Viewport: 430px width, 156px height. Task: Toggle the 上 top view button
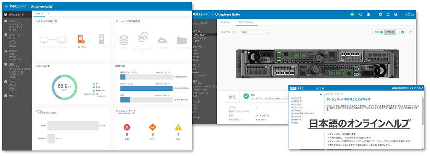coord(401,32)
